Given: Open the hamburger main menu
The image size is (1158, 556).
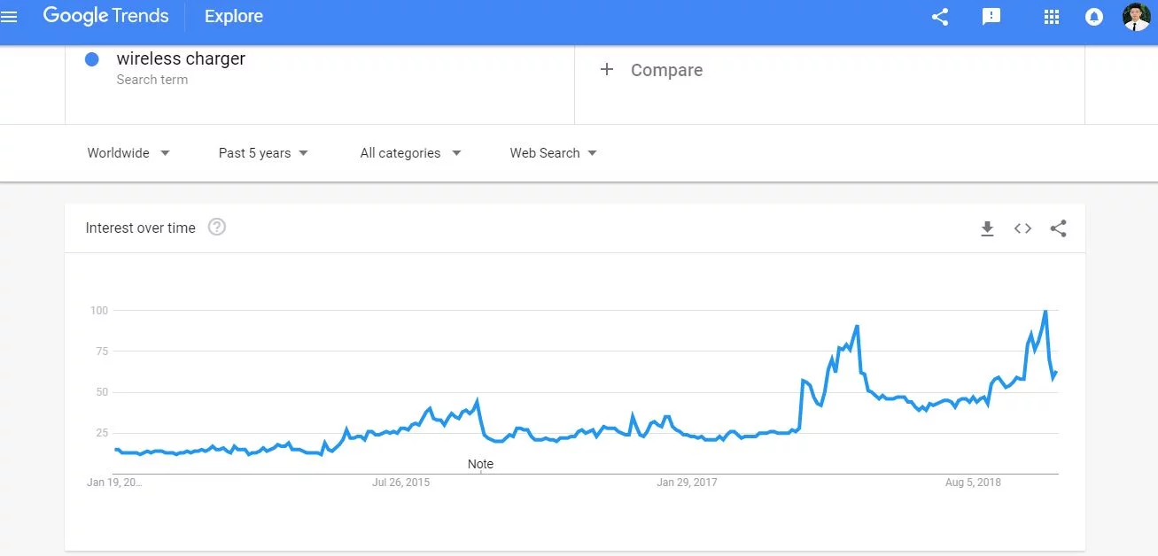Looking at the screenshot, I should (x=10, y=16).
